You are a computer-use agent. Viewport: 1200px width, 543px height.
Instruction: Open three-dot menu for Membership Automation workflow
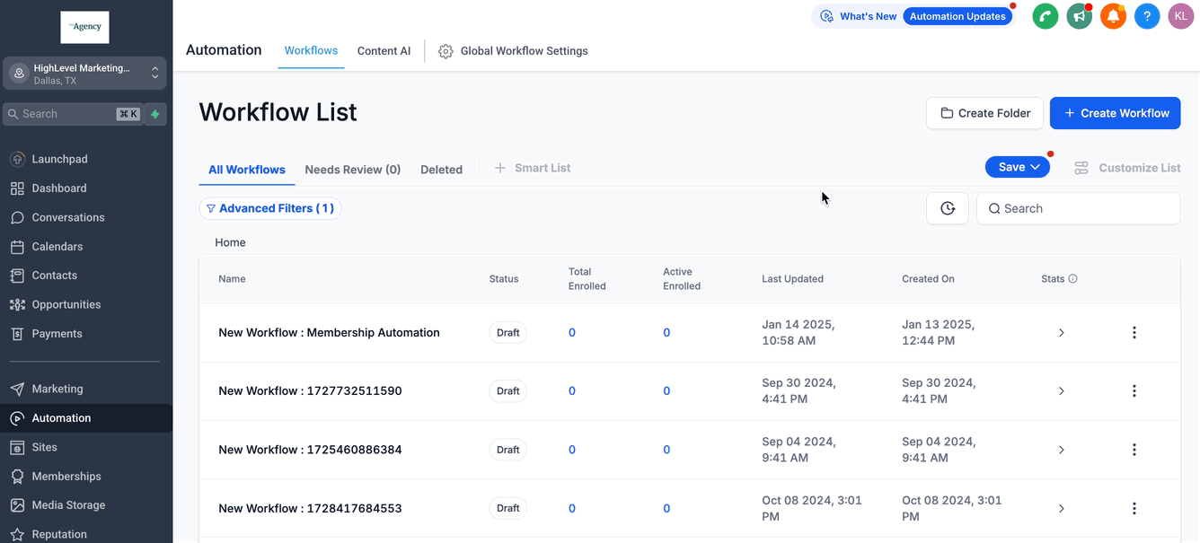point(1134,333)
